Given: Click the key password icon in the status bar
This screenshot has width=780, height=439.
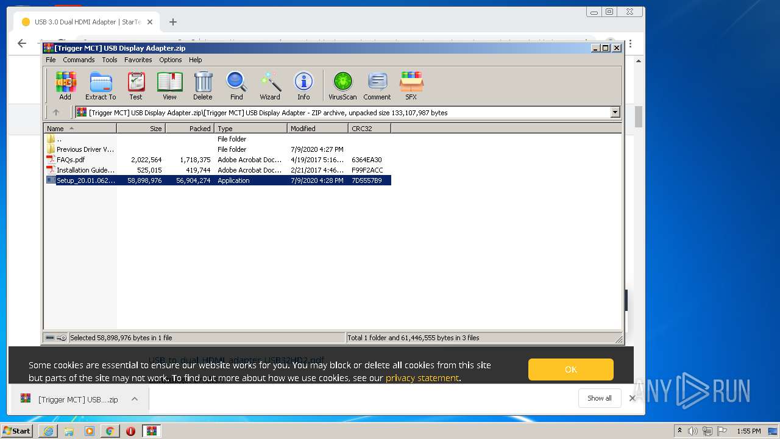Looking at the screenshot, I should [x=62, y=338].
